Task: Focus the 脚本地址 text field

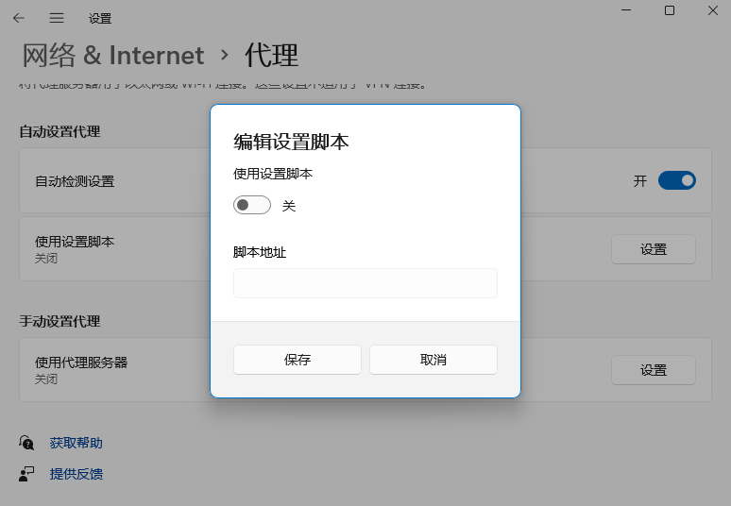Action: click(x=365, y=283)
